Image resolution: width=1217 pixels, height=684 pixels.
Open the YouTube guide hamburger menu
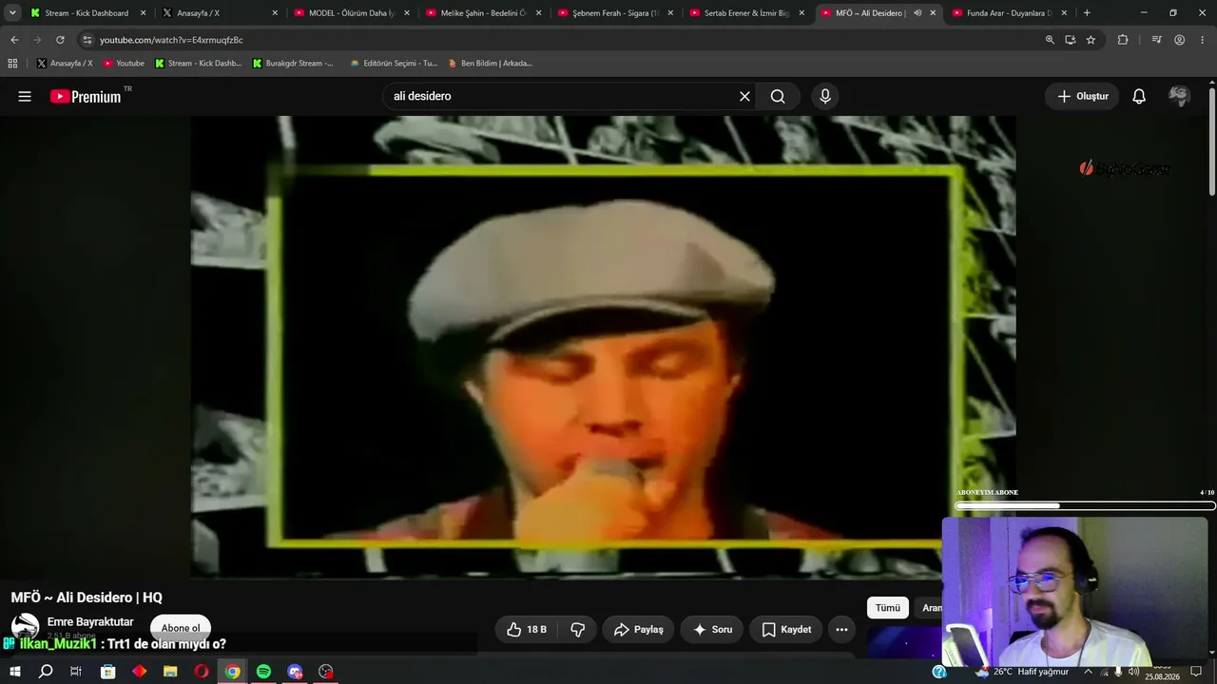pos(25,96)
